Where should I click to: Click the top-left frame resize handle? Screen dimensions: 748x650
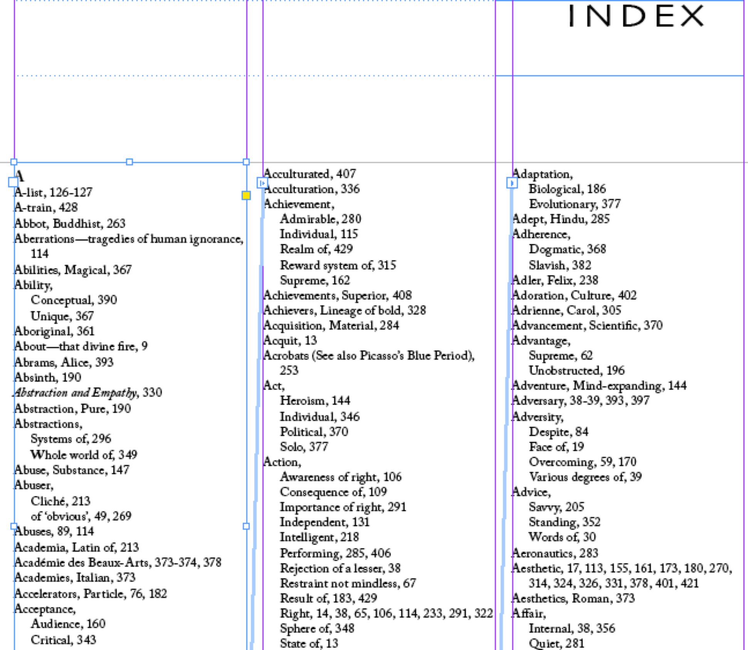[14, 162]
